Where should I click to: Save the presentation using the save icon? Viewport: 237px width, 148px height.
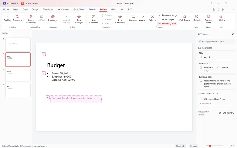click(213, 9)
